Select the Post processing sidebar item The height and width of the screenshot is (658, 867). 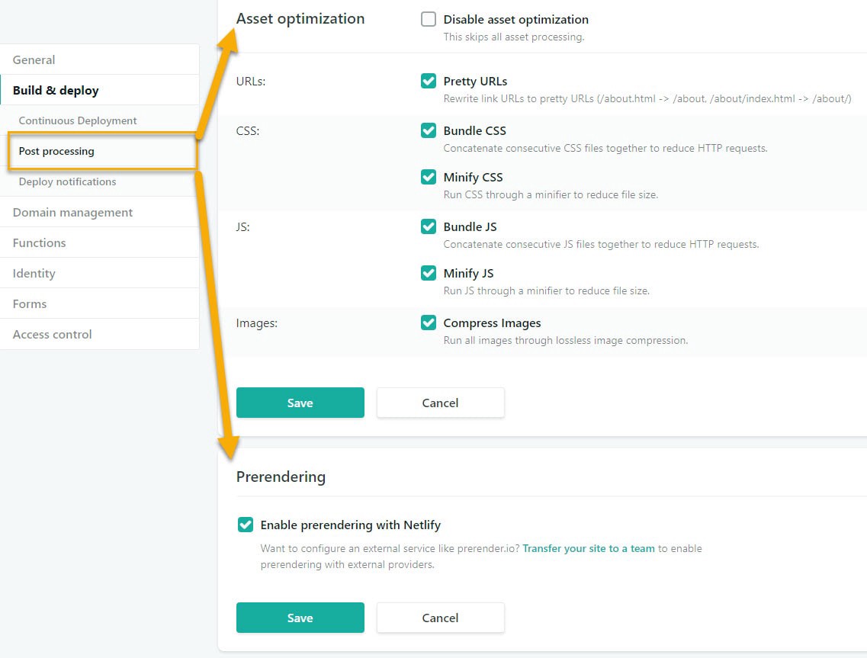click(56, 151)
